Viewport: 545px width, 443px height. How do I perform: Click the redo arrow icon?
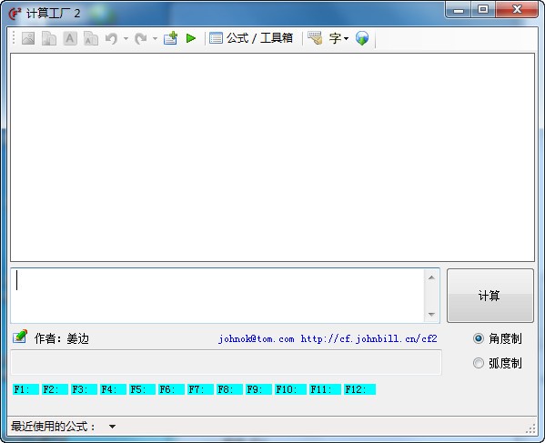[140, 38]
